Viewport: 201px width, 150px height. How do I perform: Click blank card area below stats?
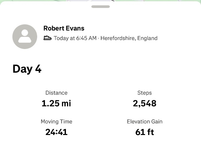tap(100, 144)
